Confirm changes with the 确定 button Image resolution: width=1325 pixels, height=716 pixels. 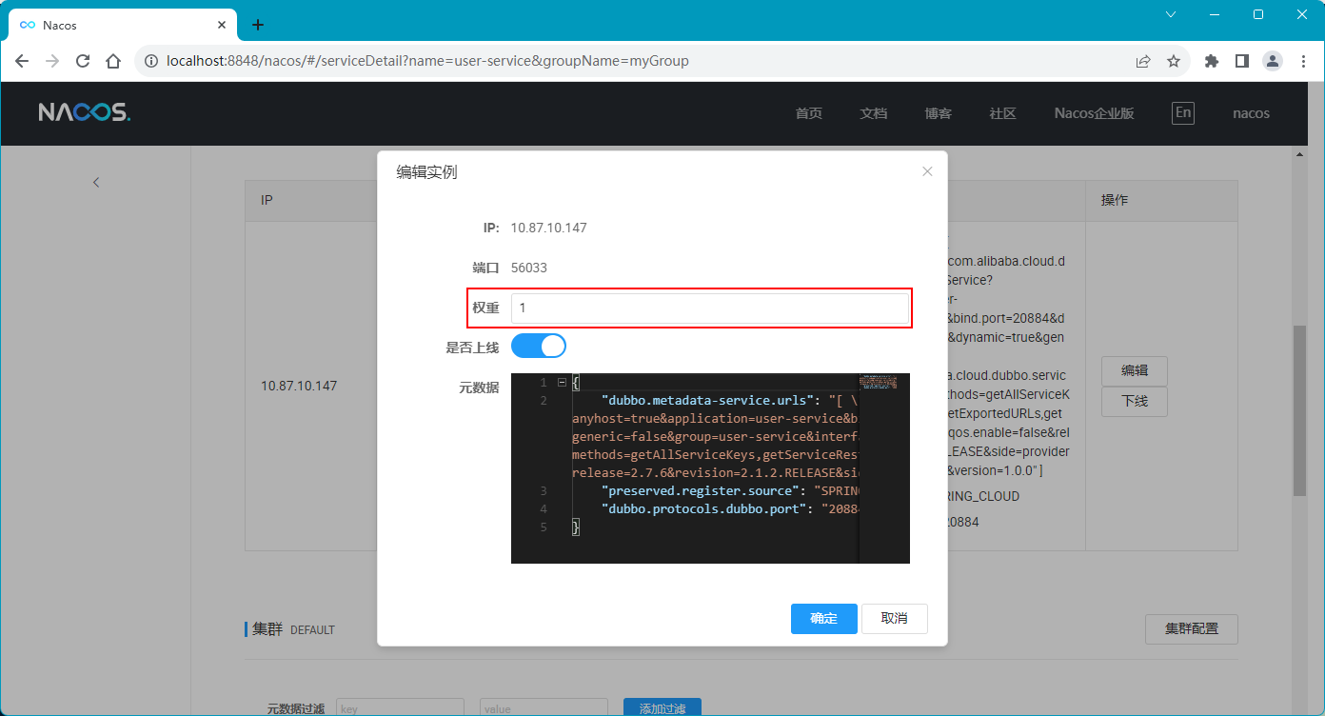tap(823, 619)
